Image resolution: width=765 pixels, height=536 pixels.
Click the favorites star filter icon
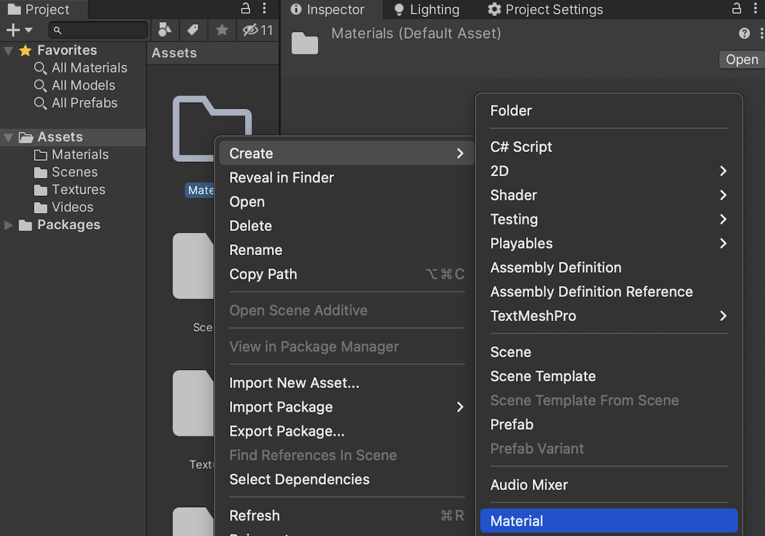click(x=222, y=30)
